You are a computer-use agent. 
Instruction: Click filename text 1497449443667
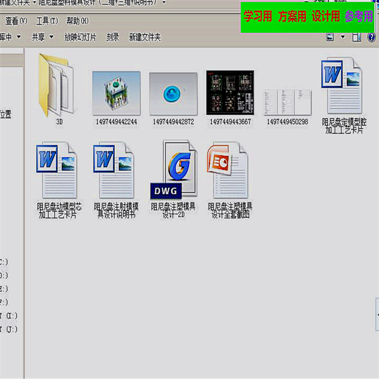[230, 122]
